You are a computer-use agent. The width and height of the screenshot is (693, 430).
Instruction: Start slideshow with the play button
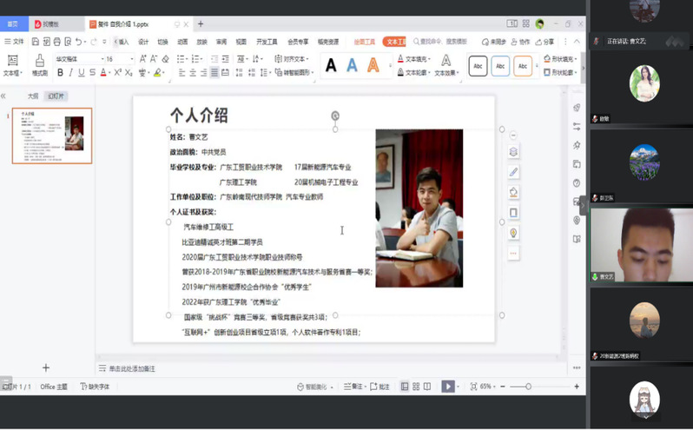[448, 387]
